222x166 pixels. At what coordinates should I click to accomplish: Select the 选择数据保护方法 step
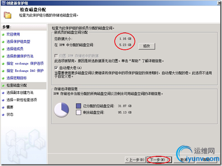pyautogui.click(x=20, y=56)
